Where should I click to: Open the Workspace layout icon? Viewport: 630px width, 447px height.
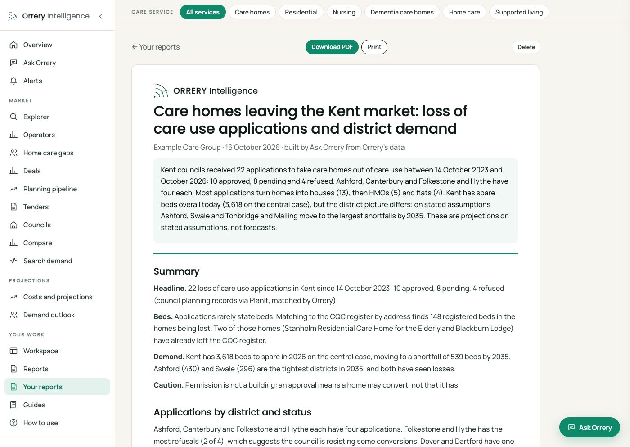[13, 351]
